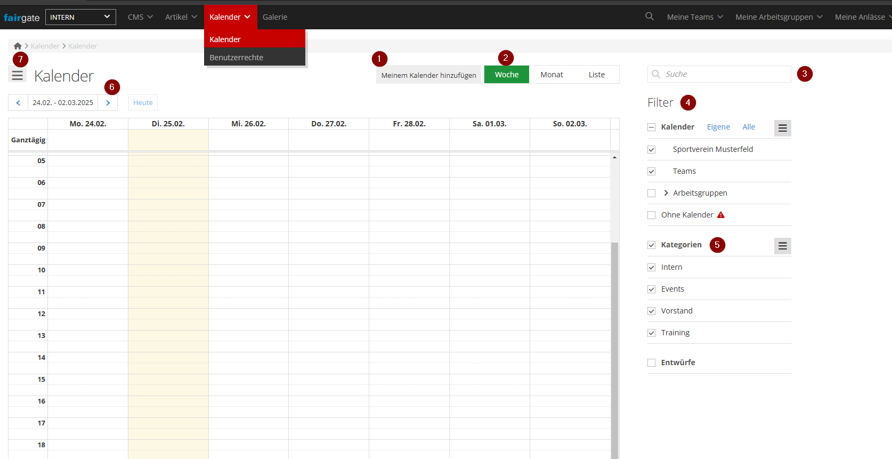The image size is (892, 459).
Task: Go to previous week with left arrow
Action: pyautogui.click(x=18, y=103)
